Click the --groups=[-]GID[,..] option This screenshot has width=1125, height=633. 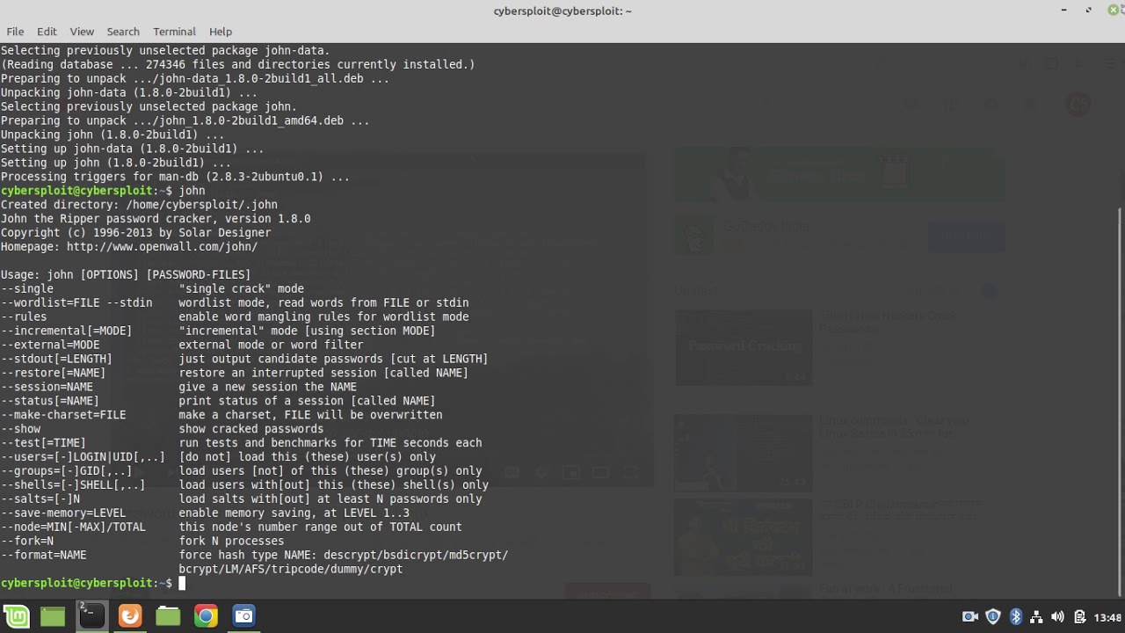click(x=66, y=472)
